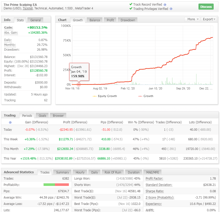The height and width of the screenshot is (212, 220).
Task: Click the help icon in Periods table header
Action: pos(10,122)
